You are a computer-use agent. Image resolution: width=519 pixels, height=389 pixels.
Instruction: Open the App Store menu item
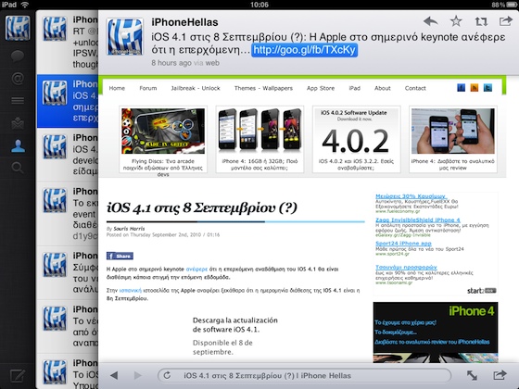[321, 88]
